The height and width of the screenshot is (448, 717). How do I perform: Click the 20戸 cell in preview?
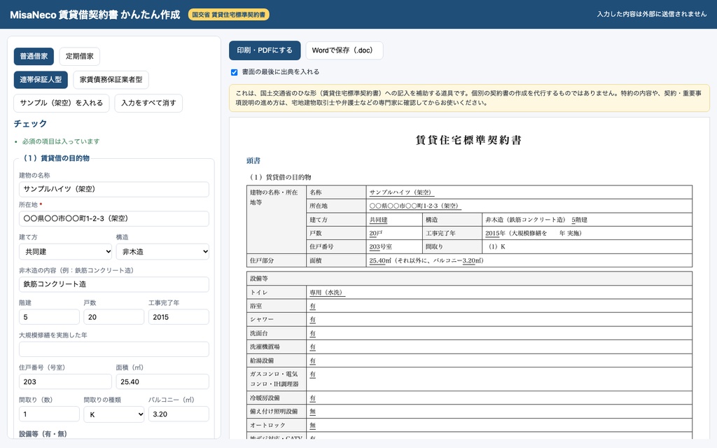tap(394, 233)
